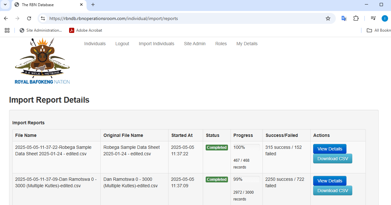Click the media control icon in the toolbar
The height and width of the screenshot is (205, 391).
click(x=373, y=18)
